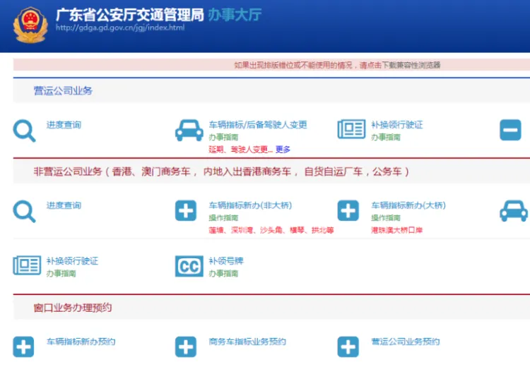Click red text 延期、驾驶人变更
Viewport: 530px width, 374px height.
pos(240,149)
